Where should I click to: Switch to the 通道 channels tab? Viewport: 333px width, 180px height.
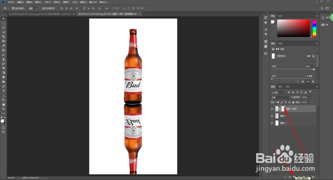(x=280, y=87)
